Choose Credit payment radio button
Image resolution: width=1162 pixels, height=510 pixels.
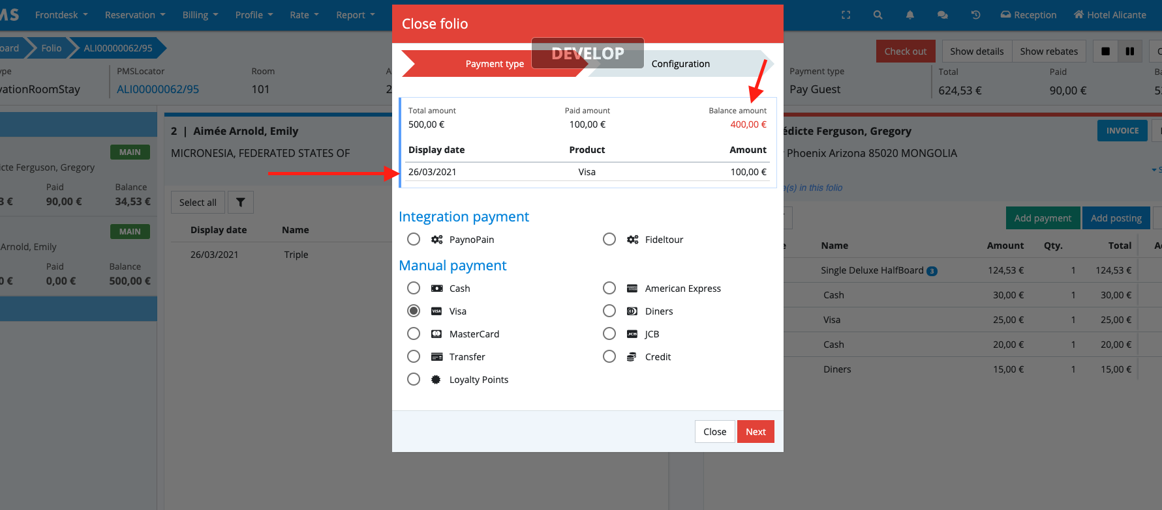(609, 356)
